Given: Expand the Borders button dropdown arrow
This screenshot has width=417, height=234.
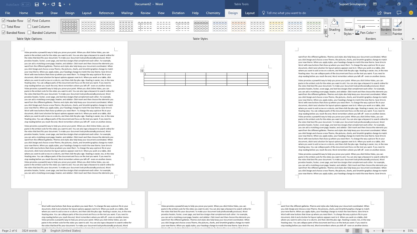Looking at the screenshot, I should click(386, 33).
